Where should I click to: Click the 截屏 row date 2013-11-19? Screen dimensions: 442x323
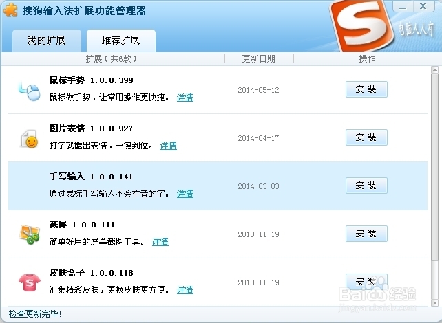(x=258, y=234)
